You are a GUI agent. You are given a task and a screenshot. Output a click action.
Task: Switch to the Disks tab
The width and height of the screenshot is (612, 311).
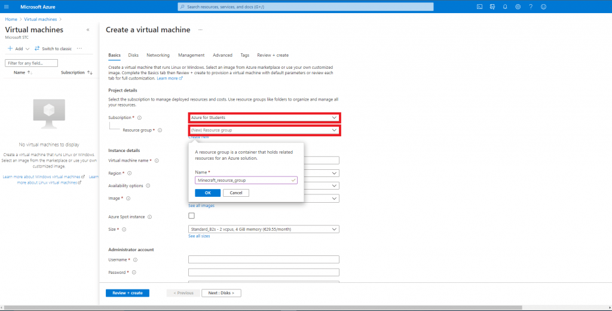click(133, 55)
